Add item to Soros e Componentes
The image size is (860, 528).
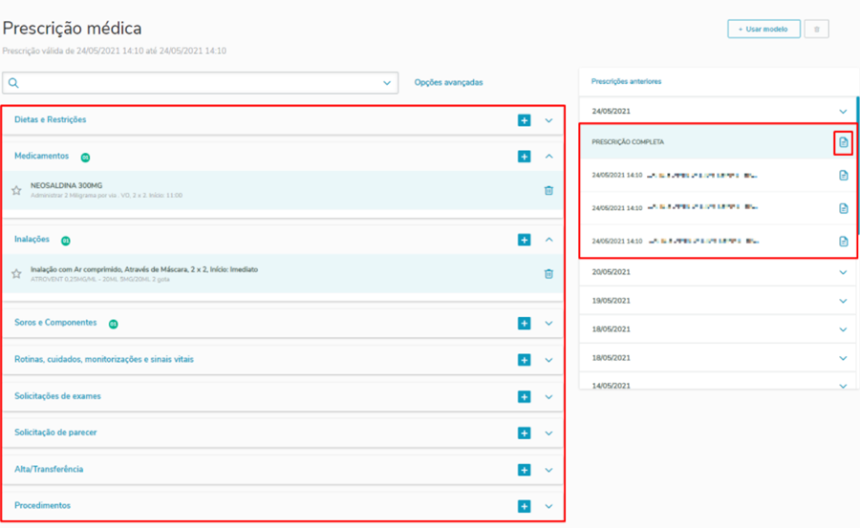[525, 323]
